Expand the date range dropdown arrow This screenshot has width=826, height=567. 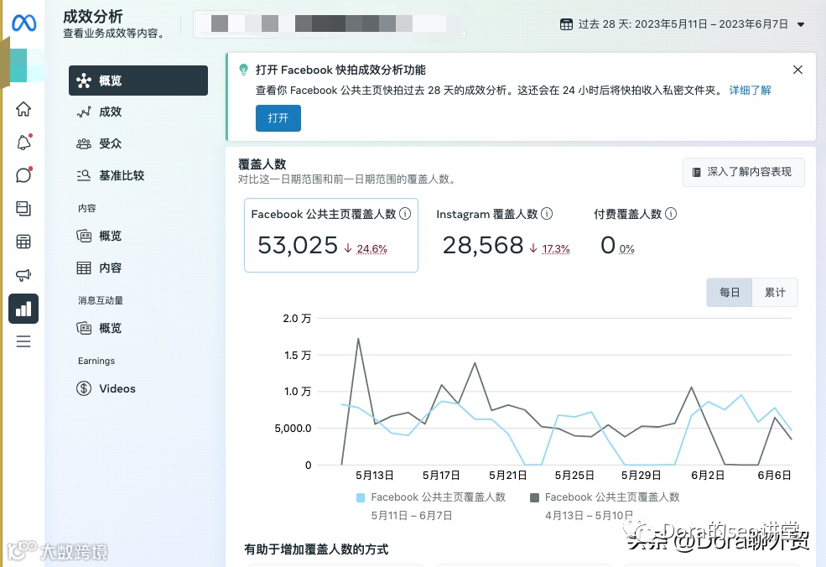point(801,24)
